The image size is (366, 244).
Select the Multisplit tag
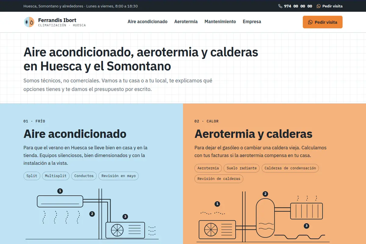tap(56, 176)
